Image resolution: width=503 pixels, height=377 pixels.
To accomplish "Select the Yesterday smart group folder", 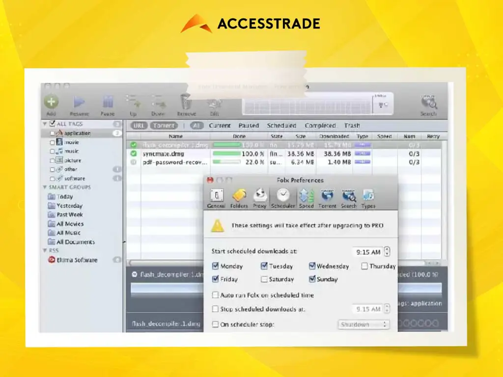I will click(x=65, y=206).
